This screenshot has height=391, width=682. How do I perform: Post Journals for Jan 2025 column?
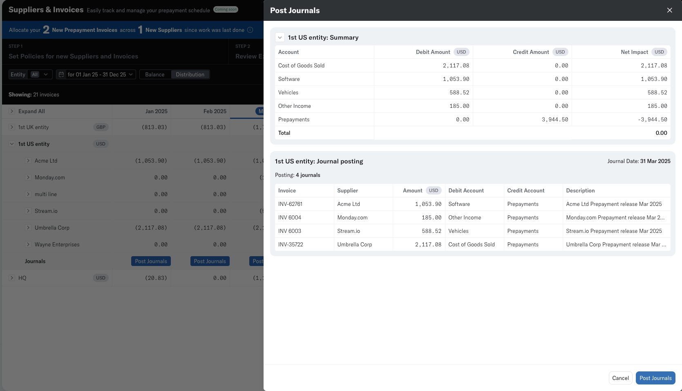(x=151, y=261)
